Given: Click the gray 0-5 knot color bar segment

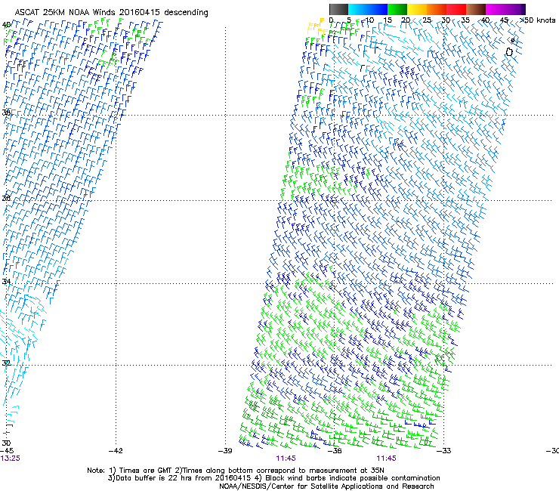Looking at the screenshot, I should click(338, 9).
